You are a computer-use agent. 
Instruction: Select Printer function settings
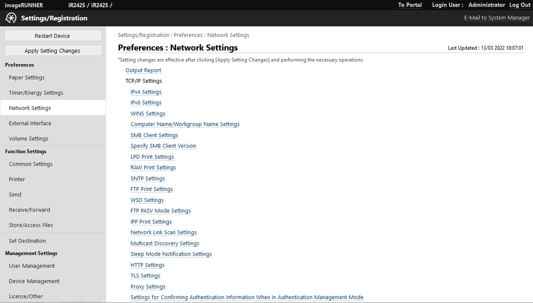point(17,179)
